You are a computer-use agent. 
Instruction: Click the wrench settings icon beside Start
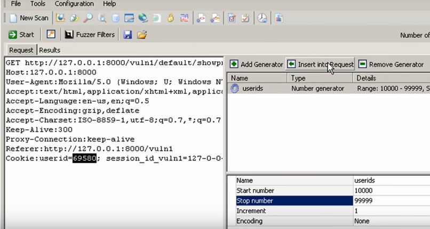tap(51, 34)
